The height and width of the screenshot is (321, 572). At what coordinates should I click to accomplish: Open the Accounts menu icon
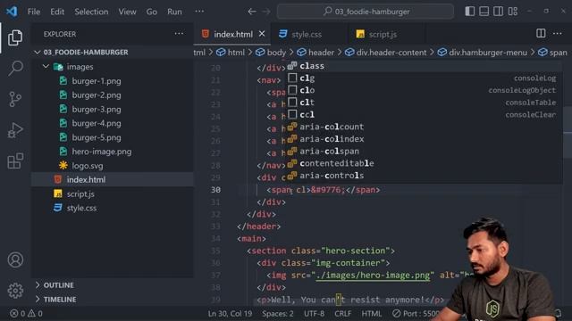[x=15, y=259]
